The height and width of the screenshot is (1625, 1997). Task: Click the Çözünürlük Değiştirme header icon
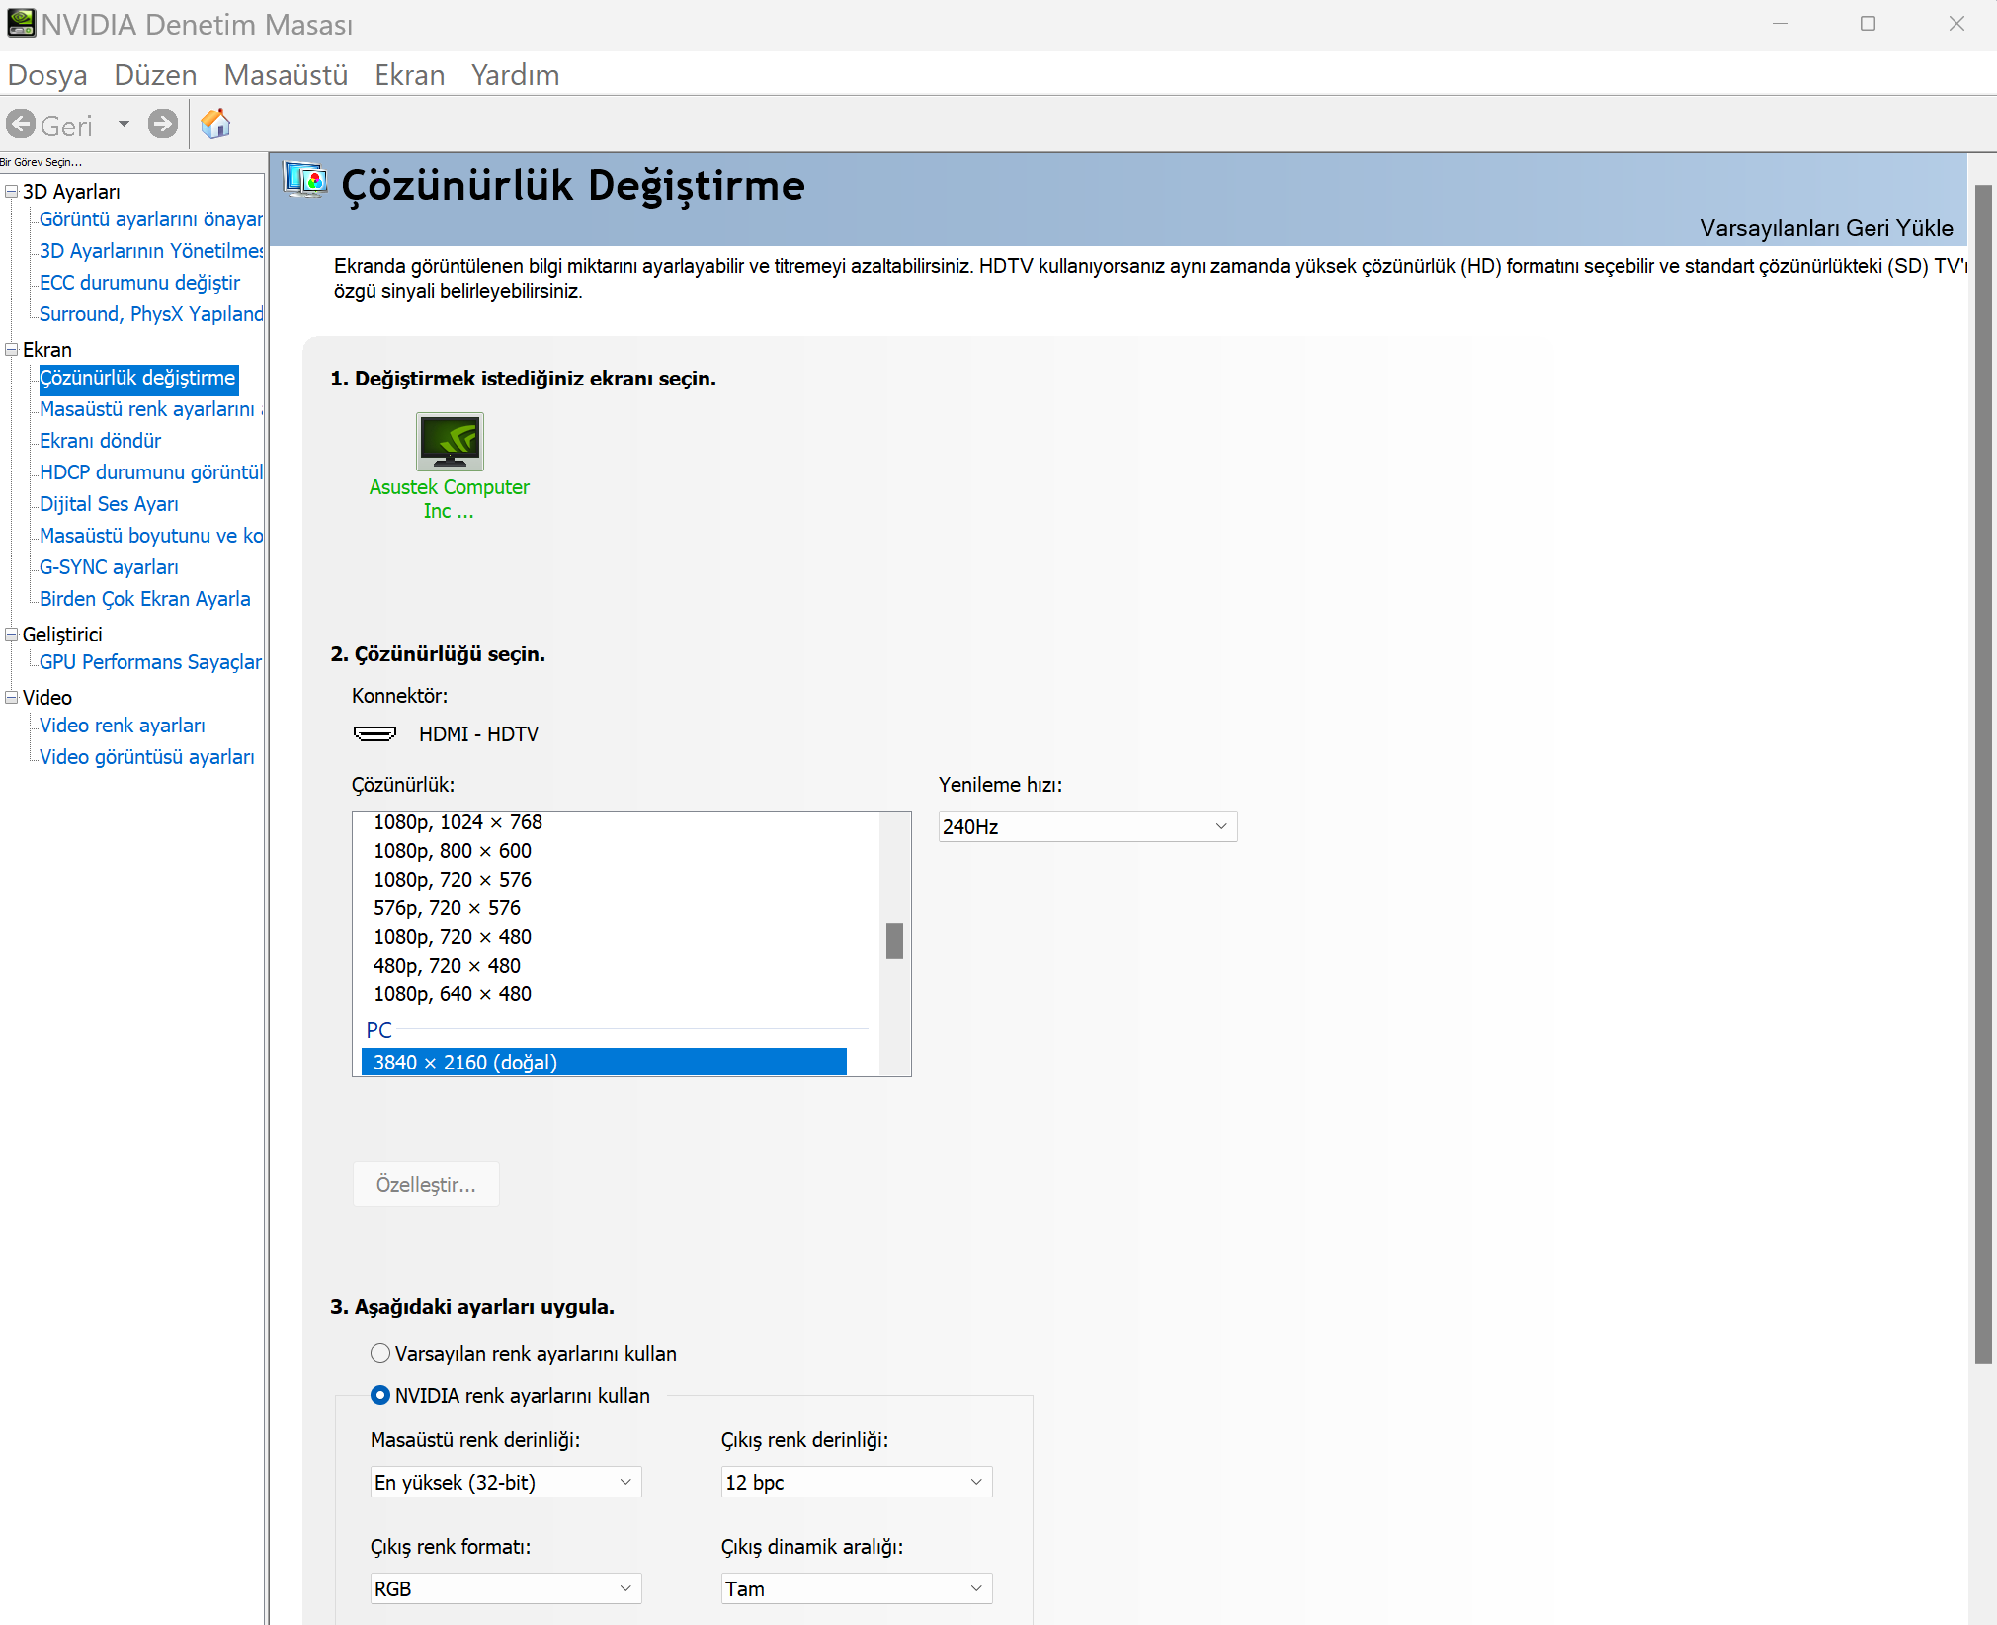click(x=305, y=181)
